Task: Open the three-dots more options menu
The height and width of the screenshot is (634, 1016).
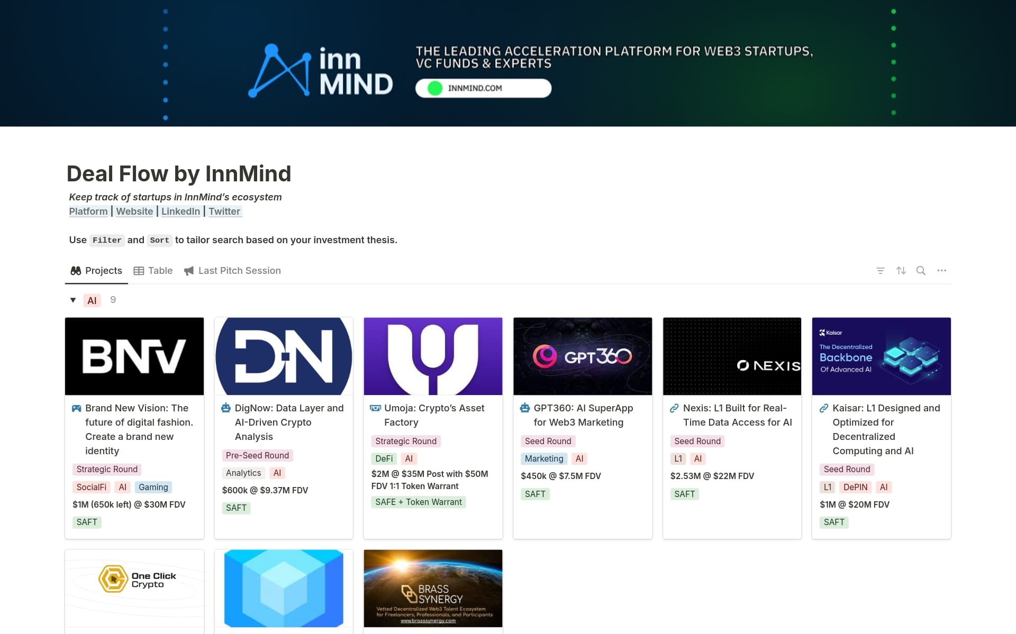Action: 941,271
